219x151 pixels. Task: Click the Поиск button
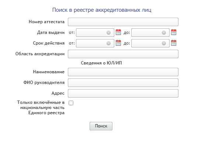pos(101,126)
